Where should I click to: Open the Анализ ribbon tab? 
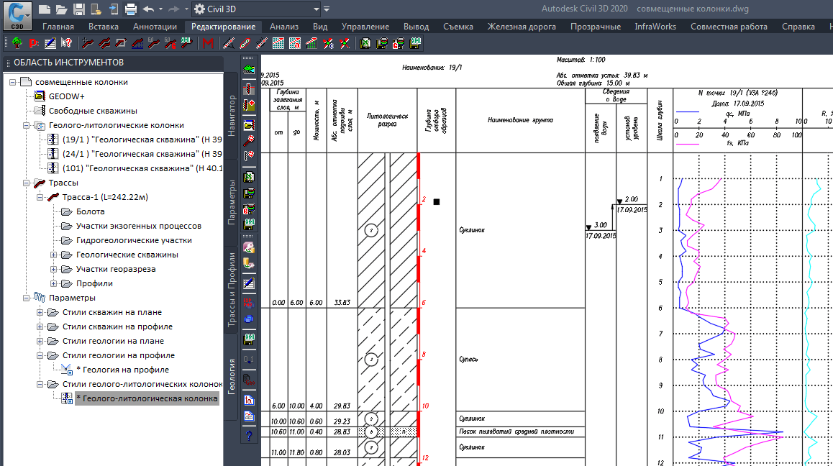[284, 27]
